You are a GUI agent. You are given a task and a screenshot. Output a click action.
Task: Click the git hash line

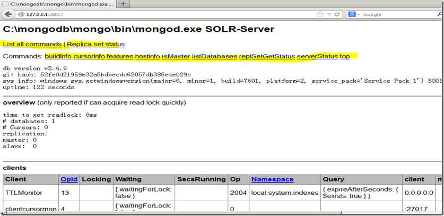(97, 74)
